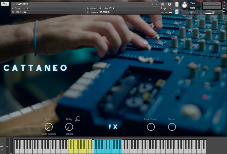227x154 pixels.
Task: Open the Purge dropdown menu
Action: click(166, 8)
